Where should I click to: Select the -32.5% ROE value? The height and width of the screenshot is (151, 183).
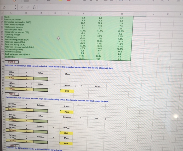point(83,46)
